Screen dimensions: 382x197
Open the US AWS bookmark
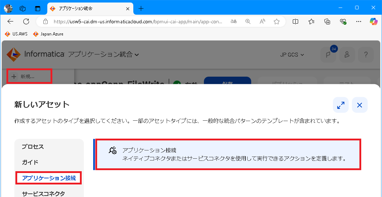point(16,34)
